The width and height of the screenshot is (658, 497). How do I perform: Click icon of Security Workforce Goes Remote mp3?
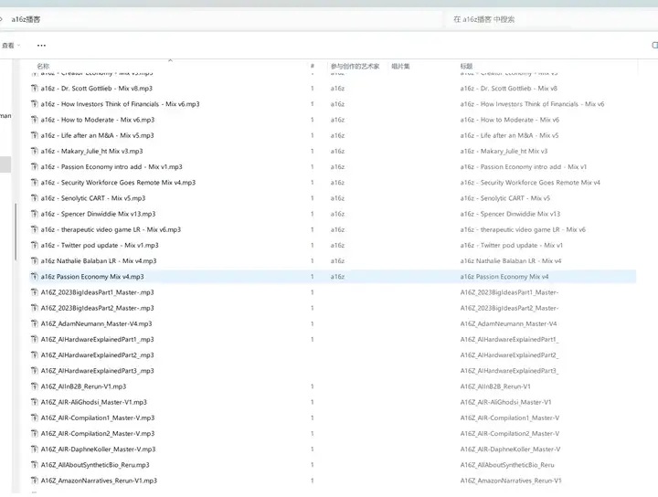pos(35,183)
